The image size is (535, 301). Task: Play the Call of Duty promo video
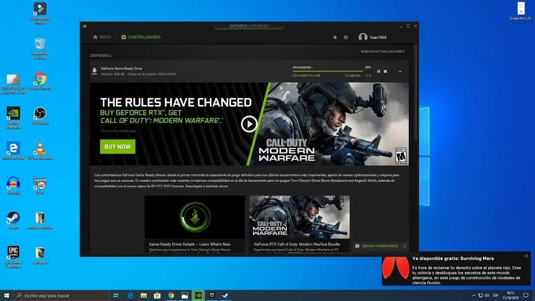coord(249,124)
